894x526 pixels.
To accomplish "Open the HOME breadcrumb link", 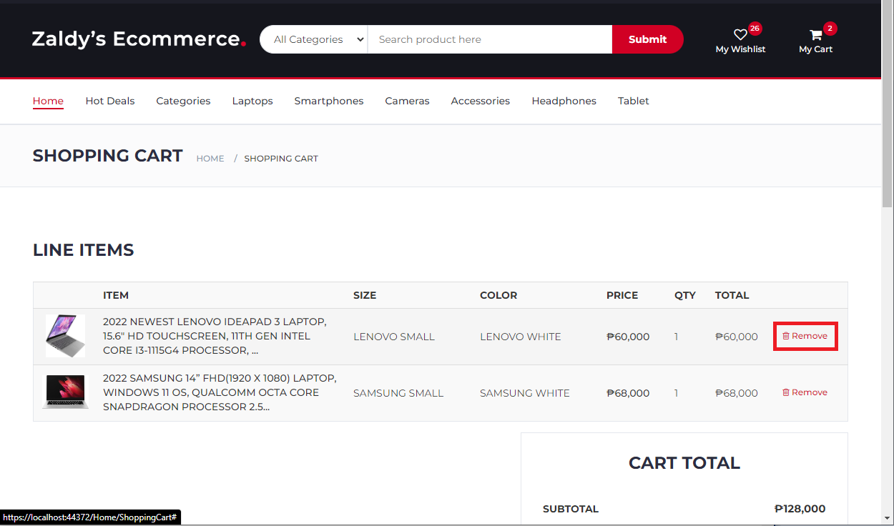I will pyautogui.click(x=210, y=158).
